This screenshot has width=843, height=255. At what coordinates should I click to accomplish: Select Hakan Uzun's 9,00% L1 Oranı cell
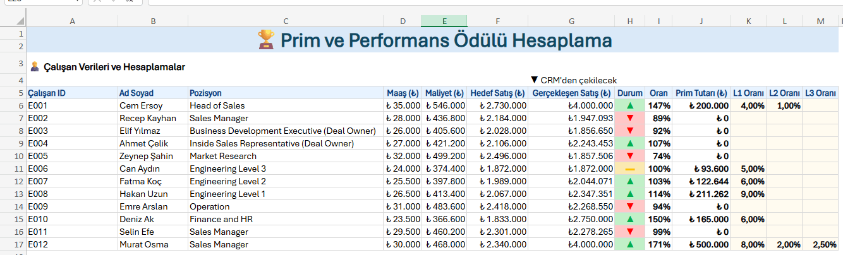(748, 194)
